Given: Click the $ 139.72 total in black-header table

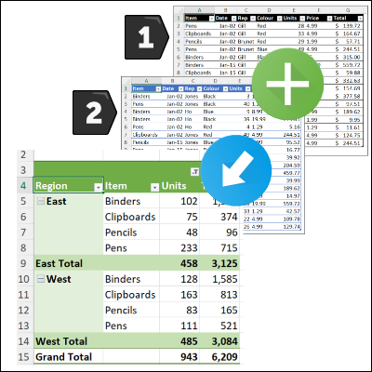Looking at the screenshot, I should [348, 26].
